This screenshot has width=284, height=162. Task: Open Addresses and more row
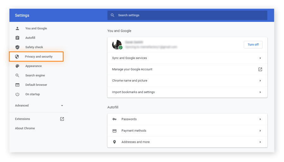click(x=187, y=142)
